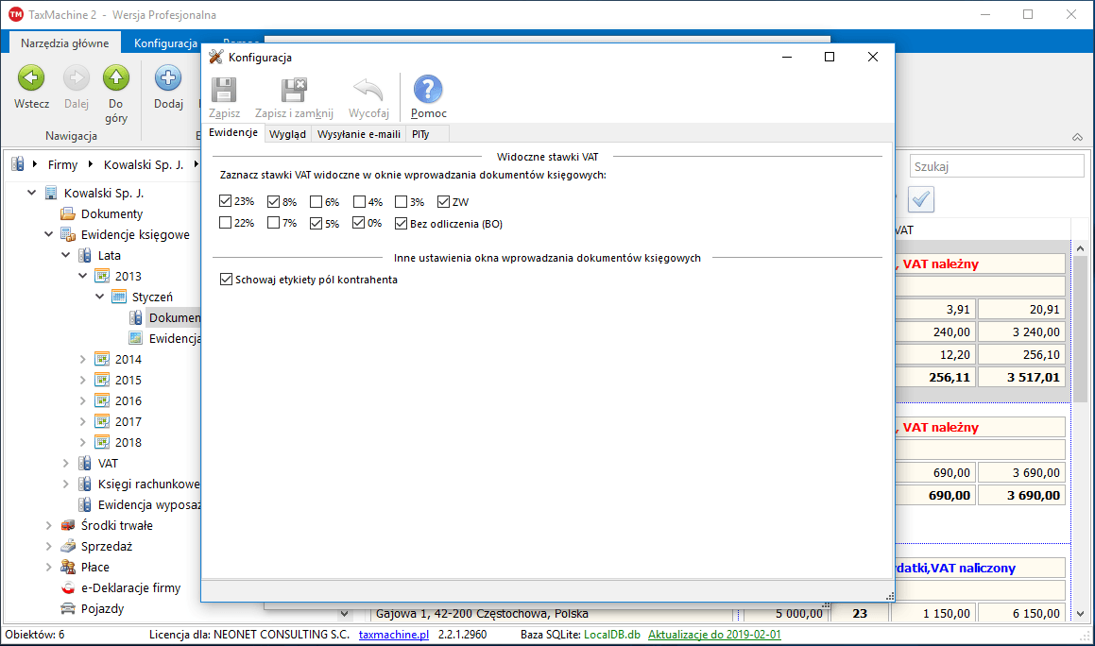The width and height of the screenshot is (1095, 646).
Task: Expand the 2014 year tree node
Action: (82, 359)
